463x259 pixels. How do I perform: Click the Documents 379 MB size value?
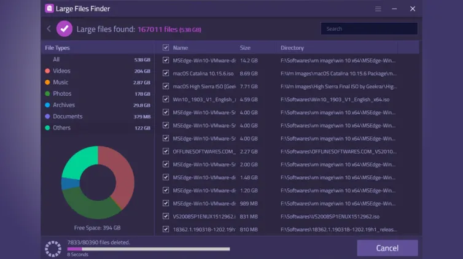click(142, 117)
